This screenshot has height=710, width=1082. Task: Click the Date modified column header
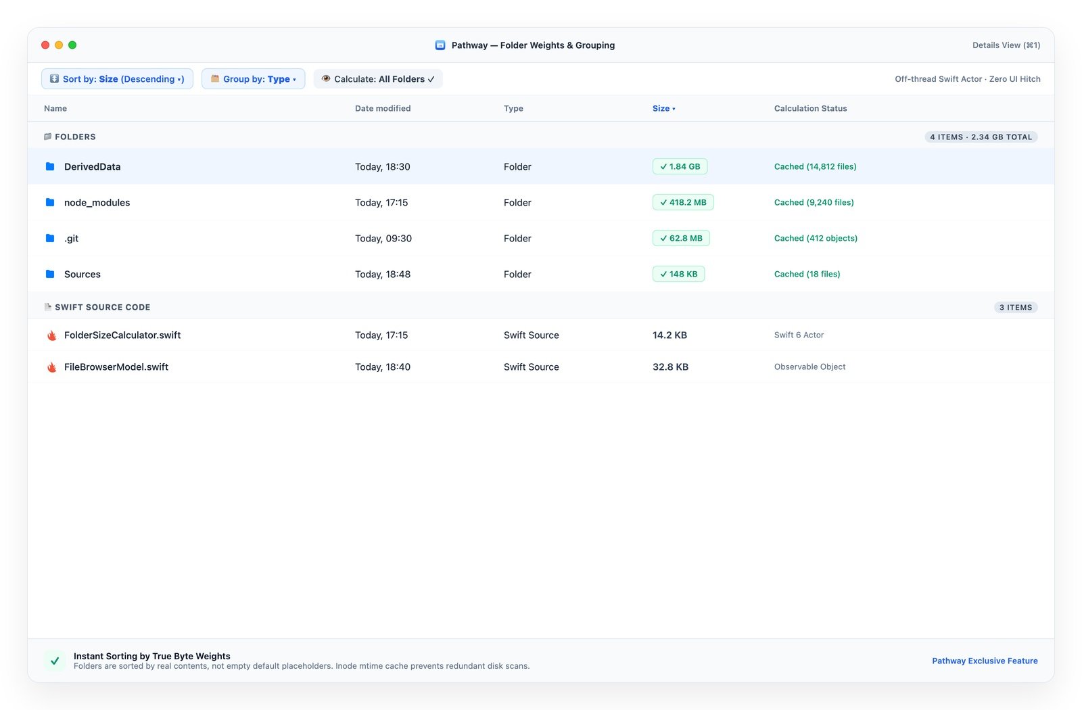(x=383, y=108)
